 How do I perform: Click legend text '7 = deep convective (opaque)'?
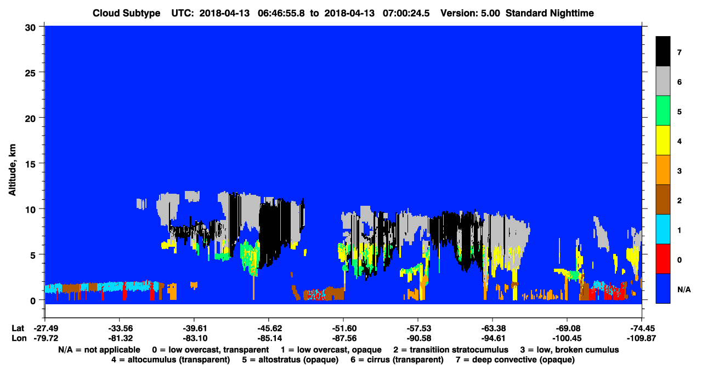514,360
